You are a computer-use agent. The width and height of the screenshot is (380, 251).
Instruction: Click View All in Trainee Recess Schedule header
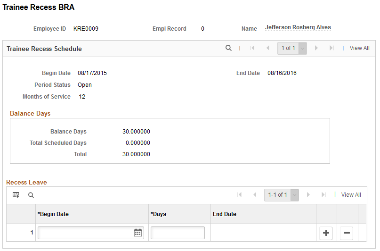click(359, 48)
